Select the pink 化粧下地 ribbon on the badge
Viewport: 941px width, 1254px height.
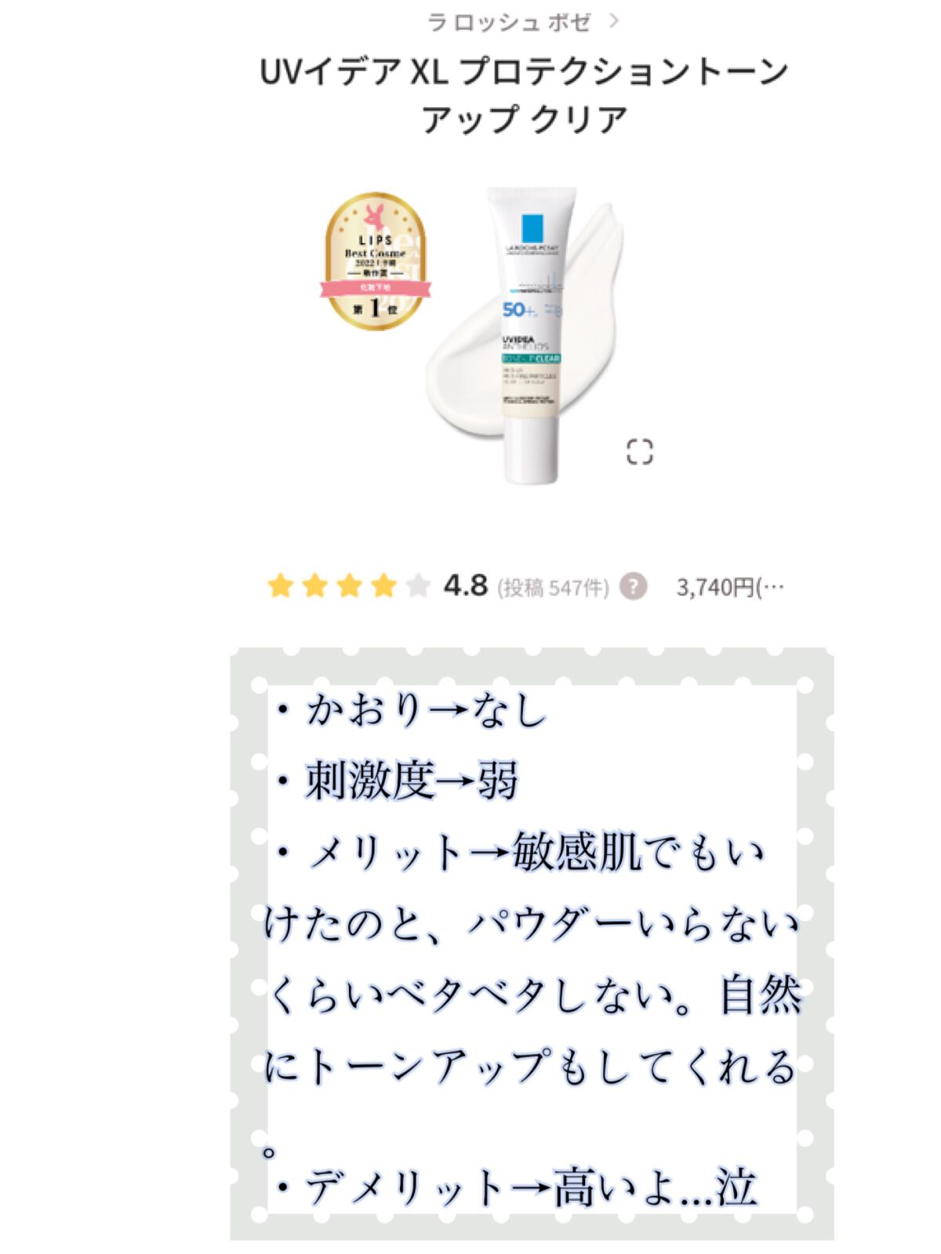pyautogui.click(x=376, y=288)
